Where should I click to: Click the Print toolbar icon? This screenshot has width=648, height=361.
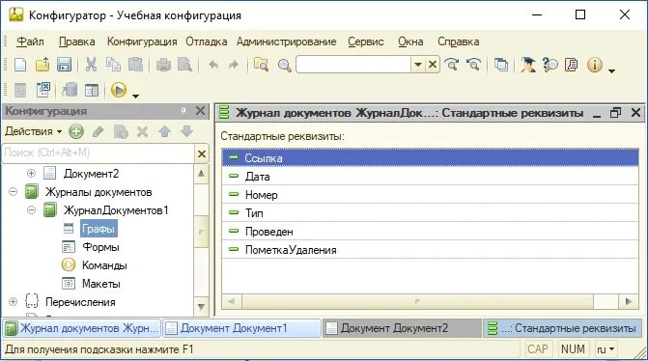tap(163, 65)
